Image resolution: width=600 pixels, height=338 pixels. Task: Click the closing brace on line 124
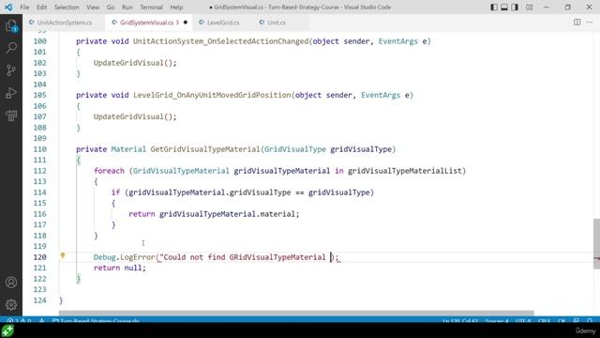pyautogui.click(x=61, y=300)
